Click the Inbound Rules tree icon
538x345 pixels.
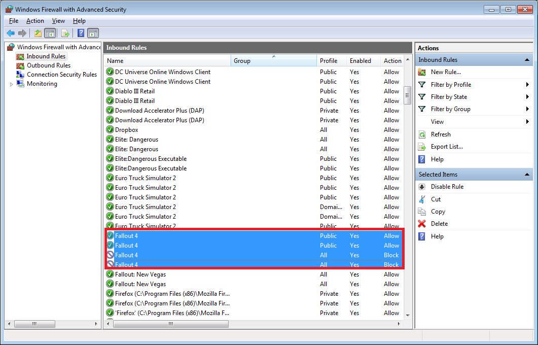(20, 56)
